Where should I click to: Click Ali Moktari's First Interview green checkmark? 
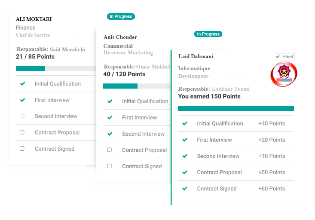point(22,100)
